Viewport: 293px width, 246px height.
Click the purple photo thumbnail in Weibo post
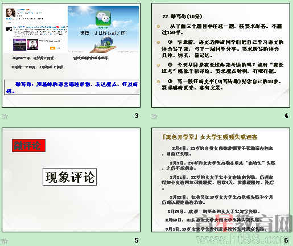[x=19, y=44]
